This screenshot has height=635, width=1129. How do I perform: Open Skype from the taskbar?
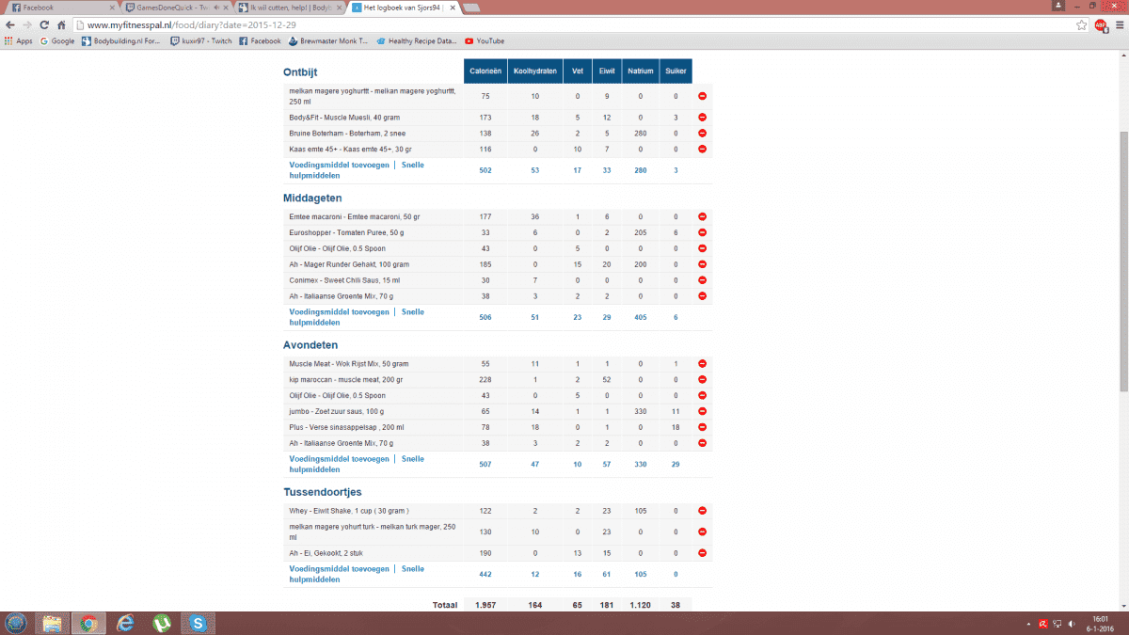coord(198,623)
